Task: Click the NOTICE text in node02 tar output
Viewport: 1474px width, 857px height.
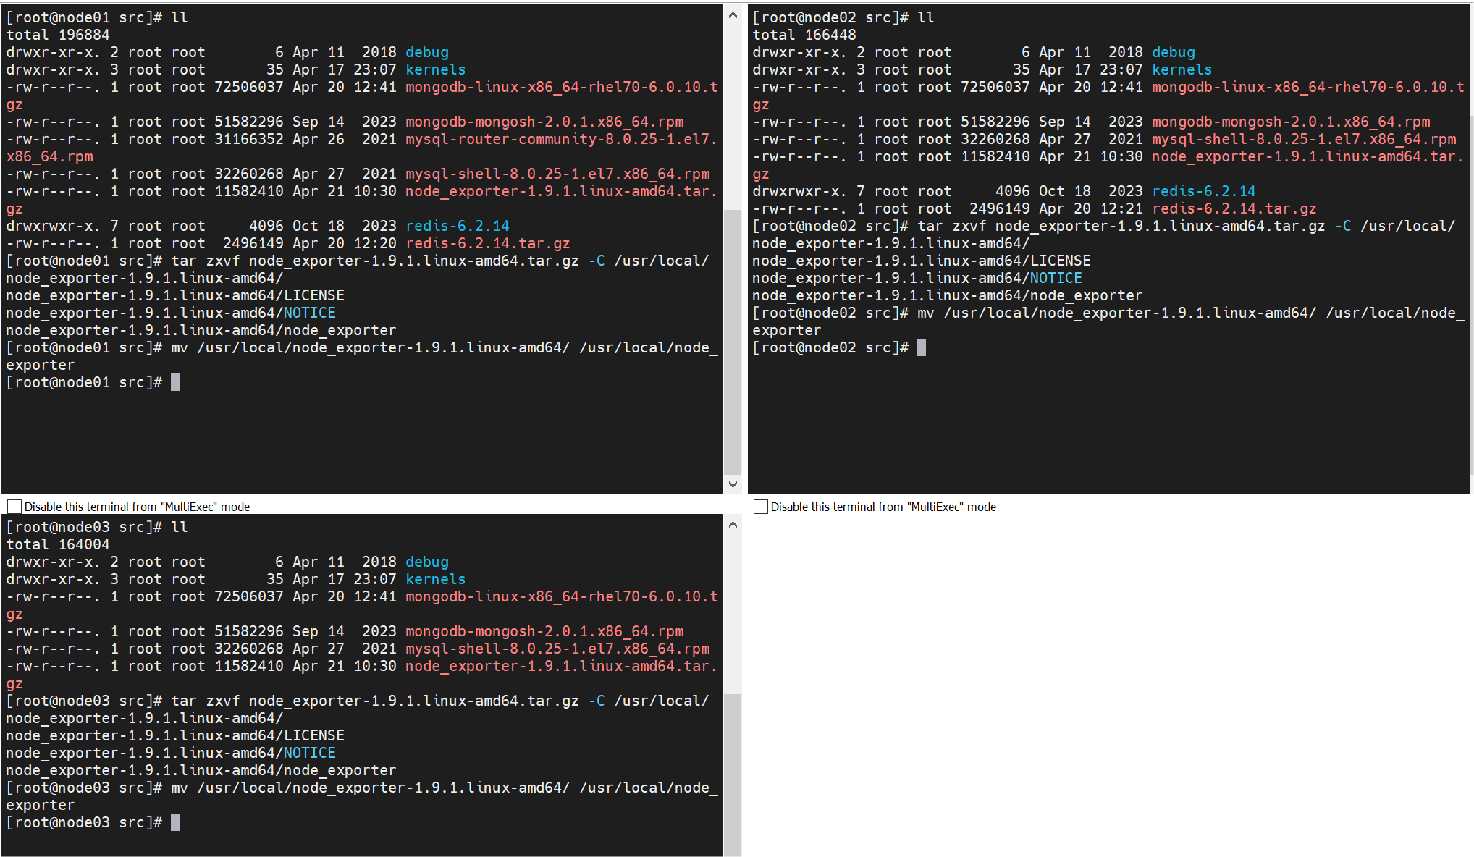Action: [x=1056, y=278]
